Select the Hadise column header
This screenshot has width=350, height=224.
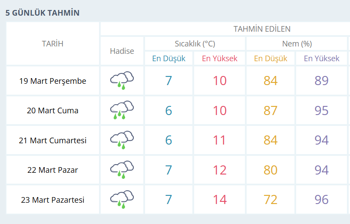[122, 51]
